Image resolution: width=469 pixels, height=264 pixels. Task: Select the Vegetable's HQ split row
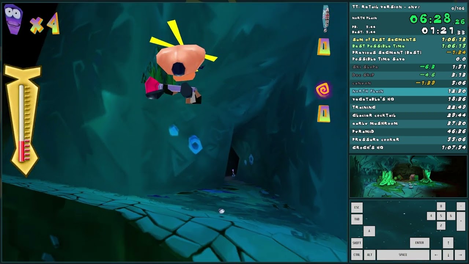pos(408,99)
